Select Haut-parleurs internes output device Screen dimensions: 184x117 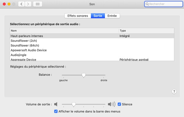tap(92, 36)
